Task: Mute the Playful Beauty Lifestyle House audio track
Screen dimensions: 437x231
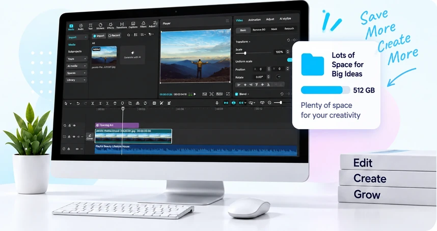Action: (77, 149)
